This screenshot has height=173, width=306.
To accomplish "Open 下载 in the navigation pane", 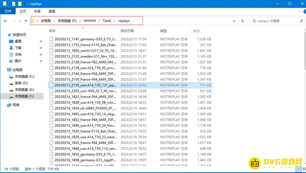I will pyautogui.click(x=18, y=48).
